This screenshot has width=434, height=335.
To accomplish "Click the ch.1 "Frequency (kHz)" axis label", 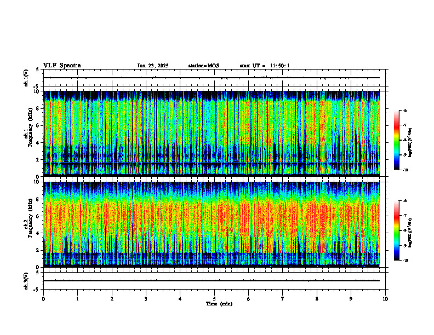I will click(x=30, y=127).
